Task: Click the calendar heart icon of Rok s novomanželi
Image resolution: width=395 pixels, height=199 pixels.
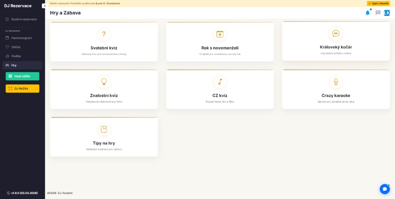Action: (220, 34)
